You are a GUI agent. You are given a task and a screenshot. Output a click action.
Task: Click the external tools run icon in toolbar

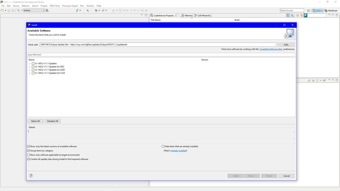point(103,11)
